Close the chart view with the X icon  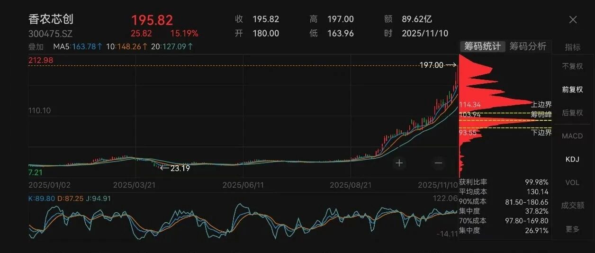573,19
